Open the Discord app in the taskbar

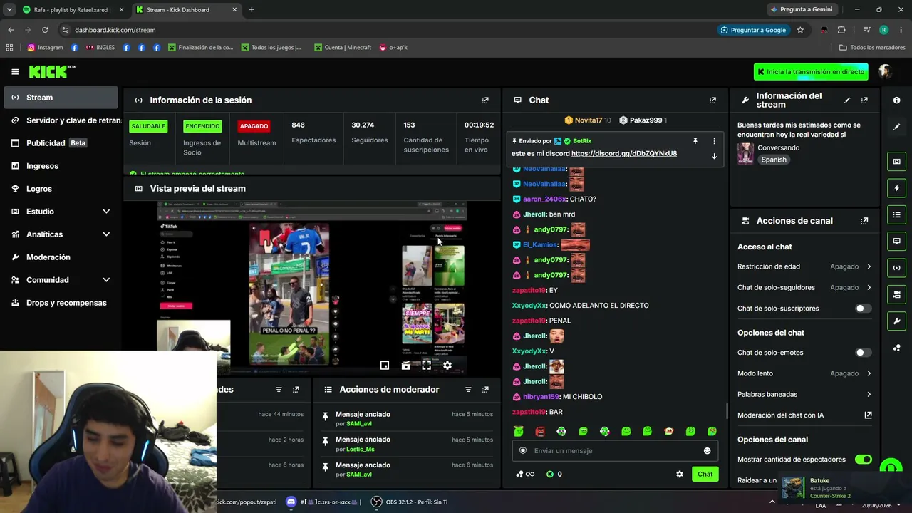pos(291,502)
